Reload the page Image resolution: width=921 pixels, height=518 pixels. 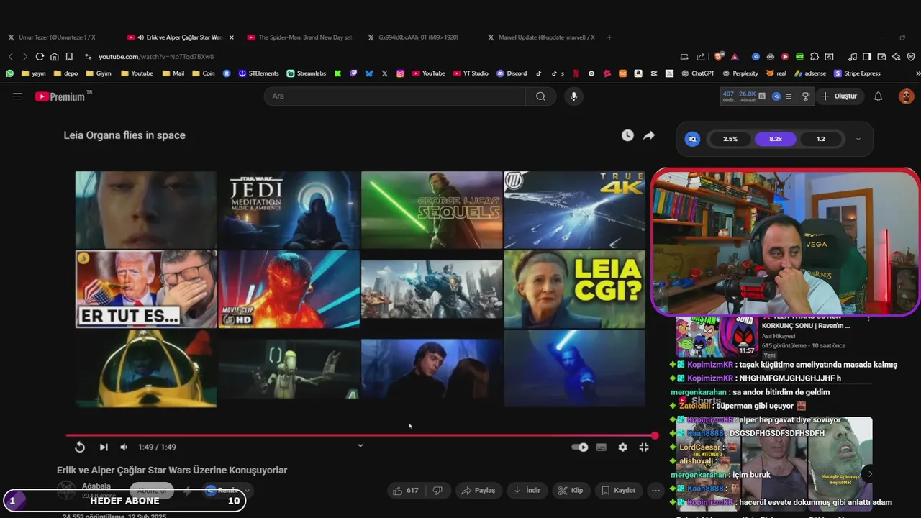[x=40, y=57]
